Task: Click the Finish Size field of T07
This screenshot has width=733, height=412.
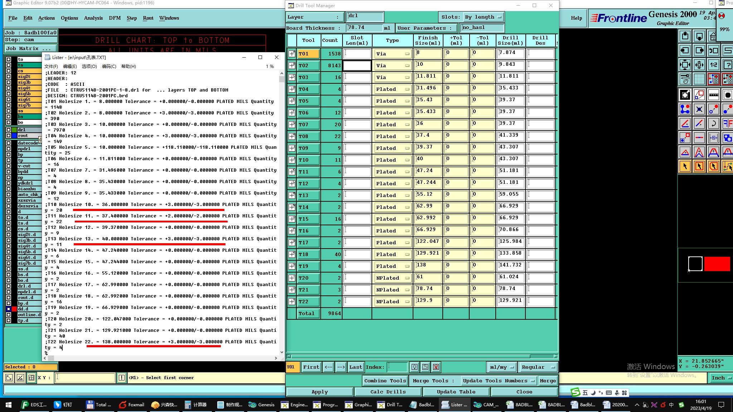Action: tap(428, 124)
